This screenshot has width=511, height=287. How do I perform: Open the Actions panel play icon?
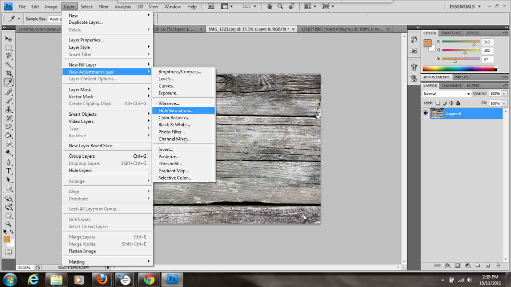click(x=414, y=51)
